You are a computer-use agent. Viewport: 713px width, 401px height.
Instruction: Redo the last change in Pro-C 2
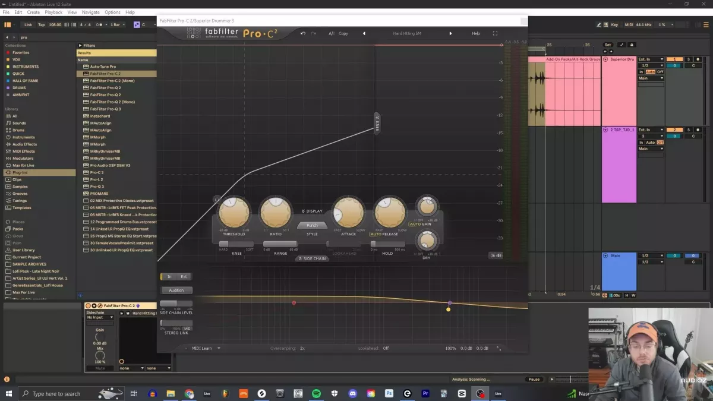pos(313,33)
